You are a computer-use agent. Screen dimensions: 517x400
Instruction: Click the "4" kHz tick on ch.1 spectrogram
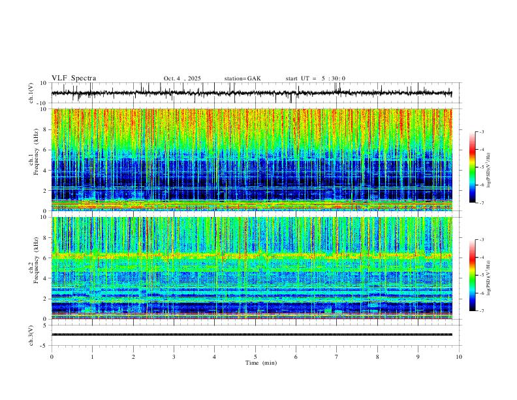[46, 171]
